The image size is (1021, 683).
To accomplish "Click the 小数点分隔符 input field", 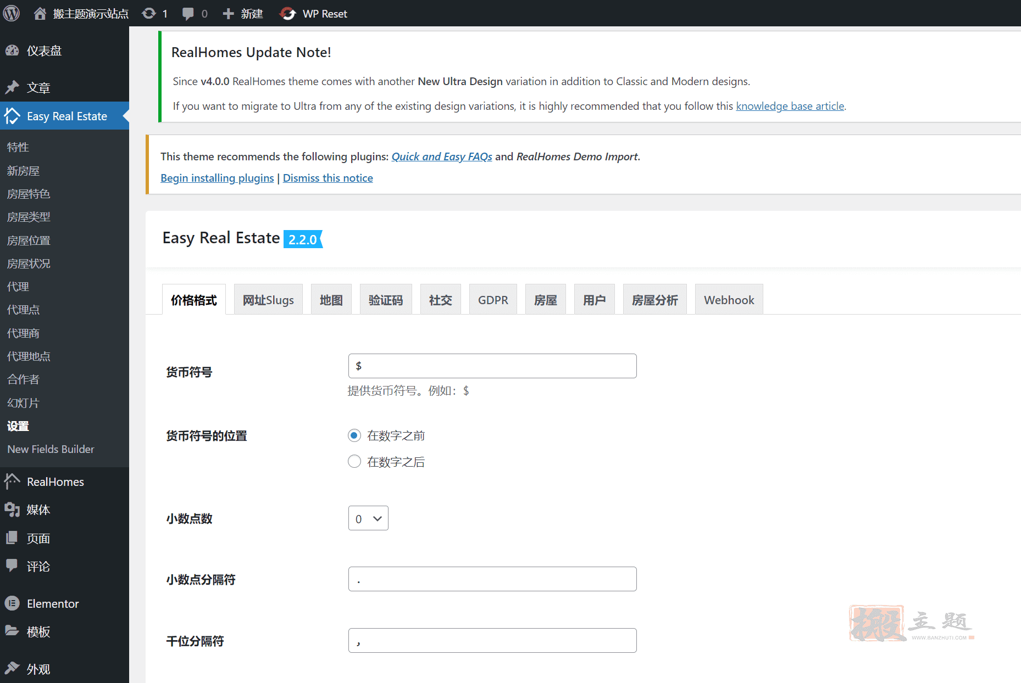I will [x=492, y=579].
